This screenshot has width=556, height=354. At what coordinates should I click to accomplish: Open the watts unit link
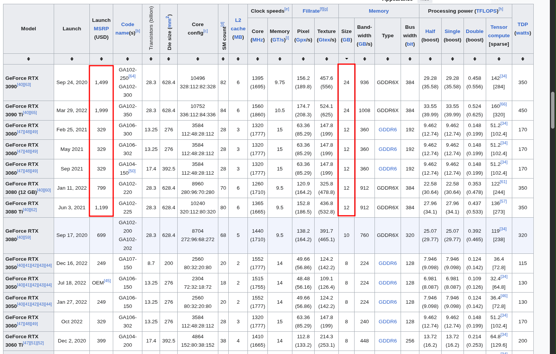(x=523, y=33)
